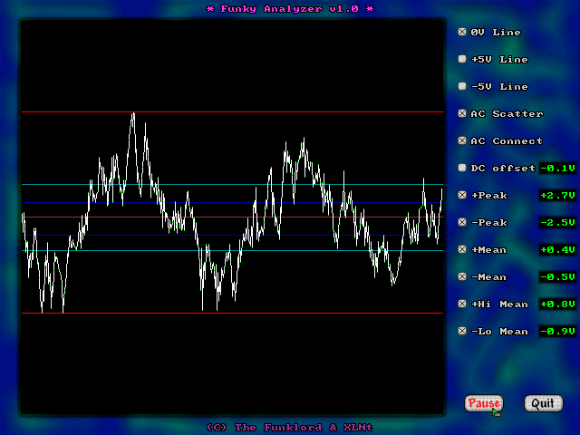
Task: Click the +Mean value readout +0.4V
Action: point(557,250)
